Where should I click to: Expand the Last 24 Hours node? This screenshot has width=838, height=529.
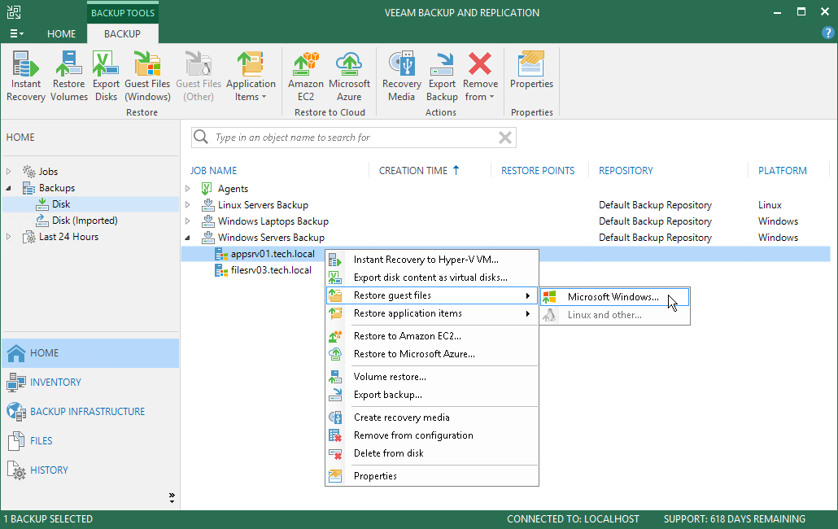coord(9,237)
